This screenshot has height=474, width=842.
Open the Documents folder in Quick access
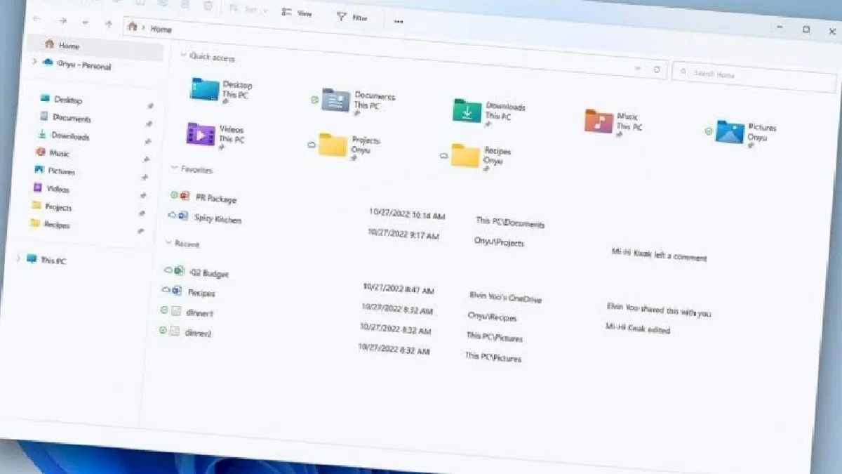point(358,101)
